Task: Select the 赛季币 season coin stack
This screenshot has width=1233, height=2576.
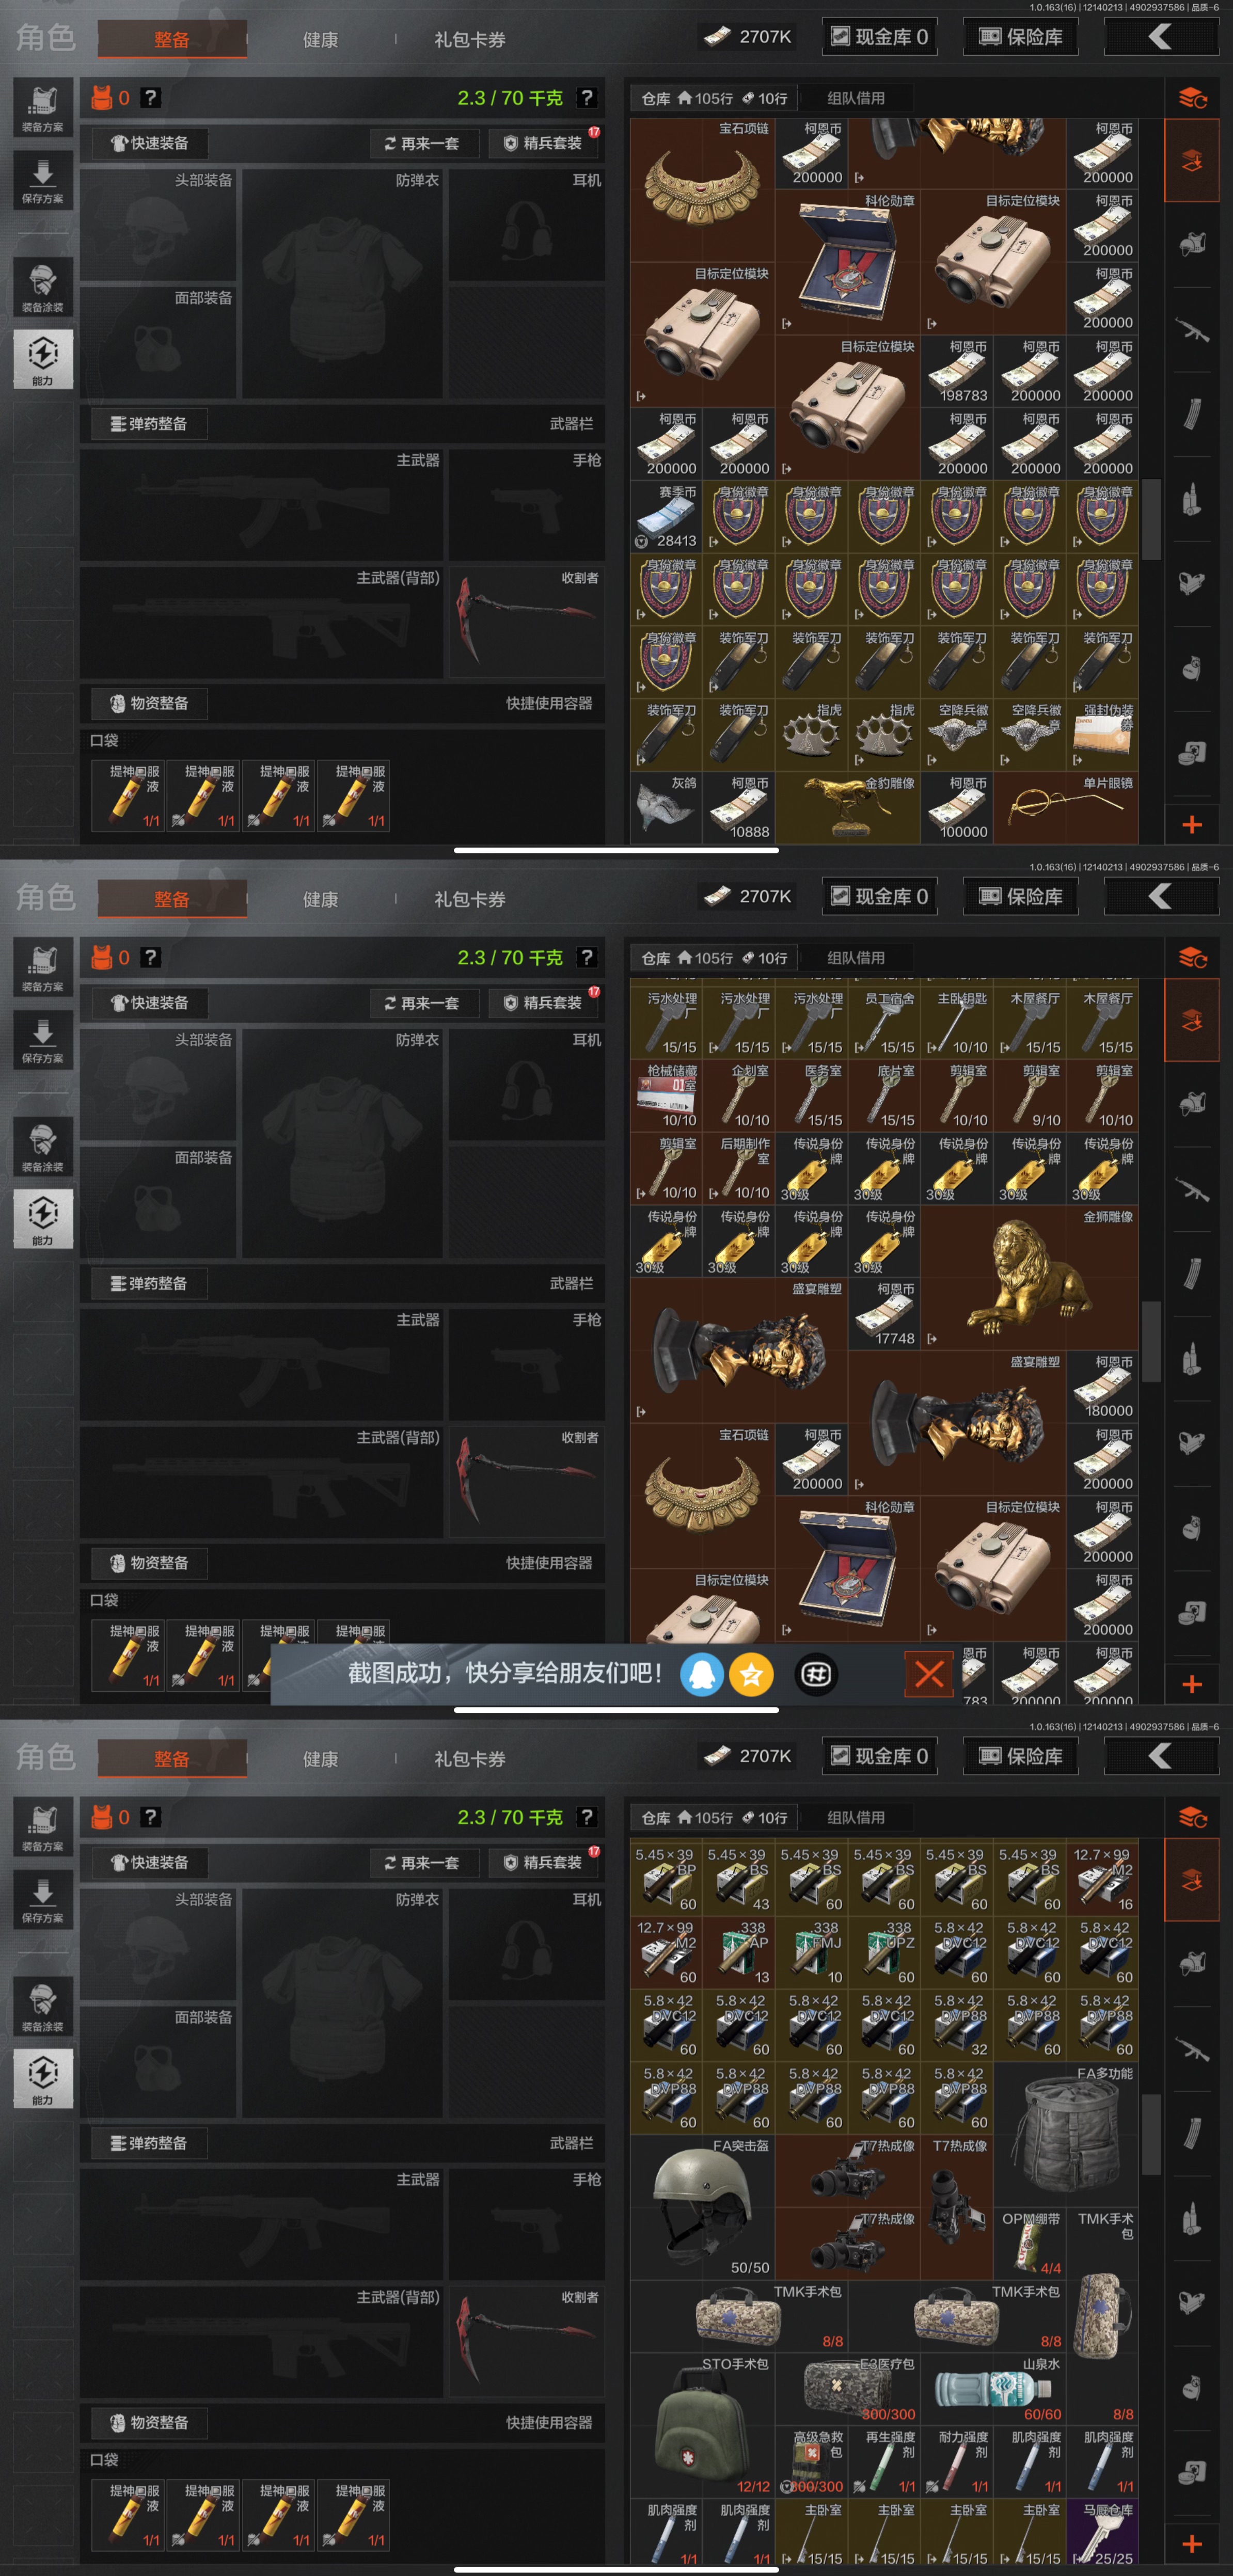Action: coord(666,517)
